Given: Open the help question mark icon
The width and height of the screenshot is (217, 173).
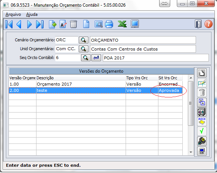Looking at the screenshot, I should [x=209, y=24].
